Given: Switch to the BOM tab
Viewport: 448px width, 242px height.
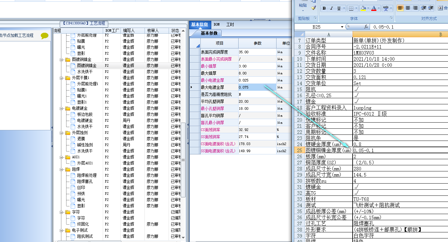Looking at the screenshot, I should [x=217, y=24].
